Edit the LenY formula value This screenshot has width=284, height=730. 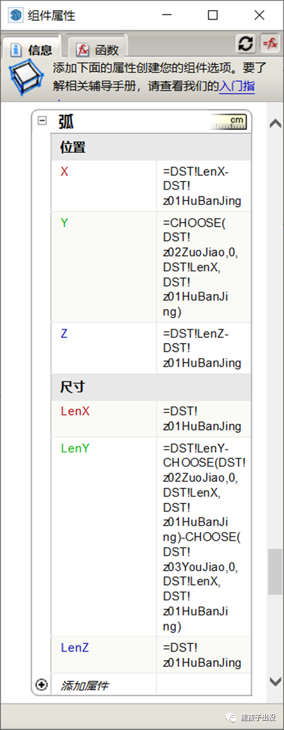[204, 537]
